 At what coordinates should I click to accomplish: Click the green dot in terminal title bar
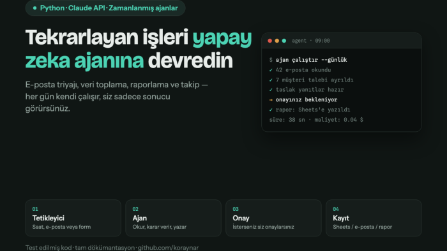(284, 41)
